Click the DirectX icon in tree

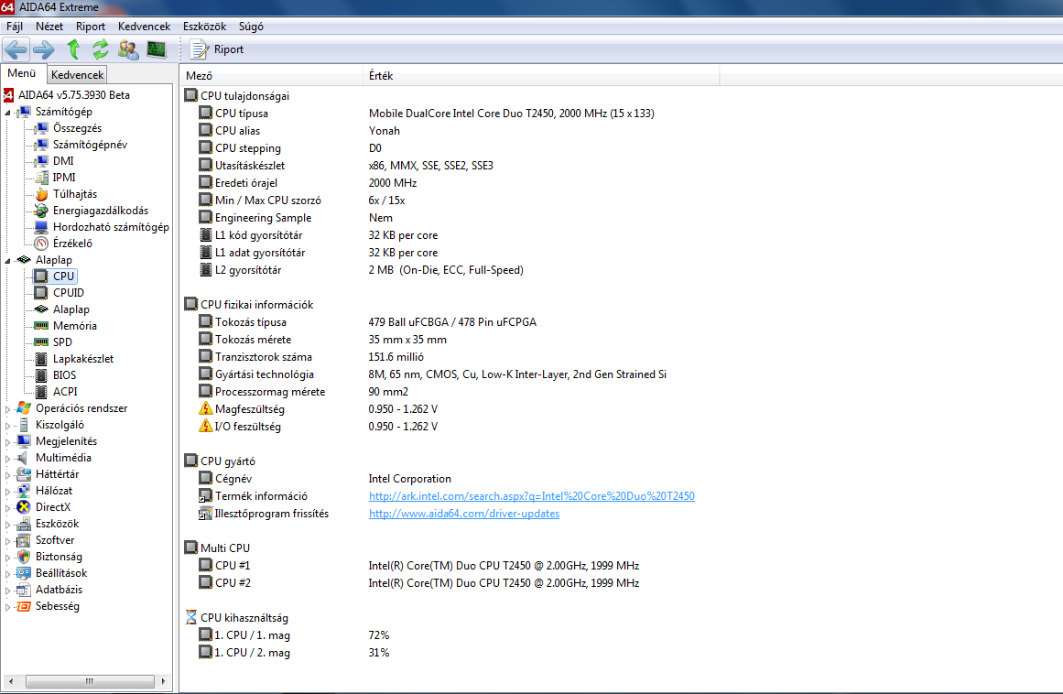pos(24,507)
